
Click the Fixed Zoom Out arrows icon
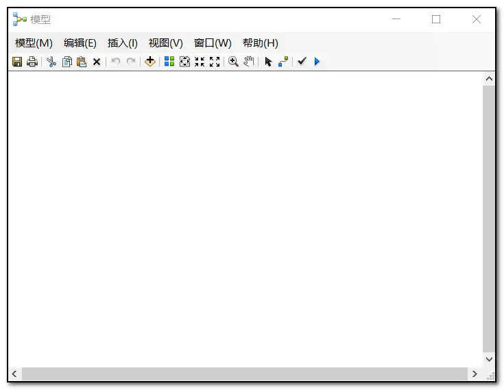[x=215, y=62]
